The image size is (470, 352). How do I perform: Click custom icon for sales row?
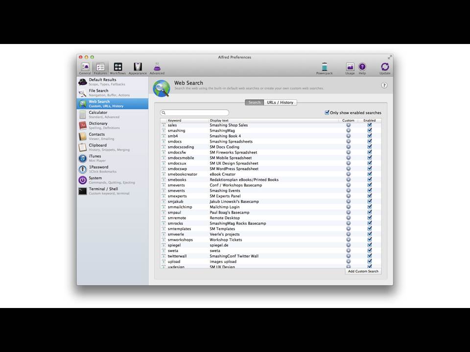pyautogui.click(x=348, y=125)
